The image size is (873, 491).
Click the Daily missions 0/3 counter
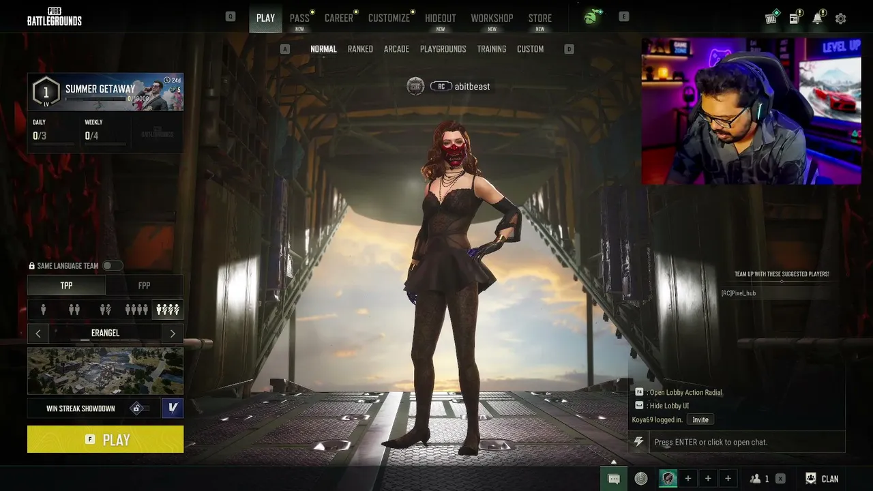tap(40, 136)
